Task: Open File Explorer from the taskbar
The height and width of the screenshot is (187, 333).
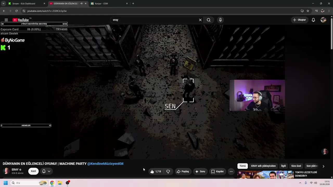Action: (60, 183)
